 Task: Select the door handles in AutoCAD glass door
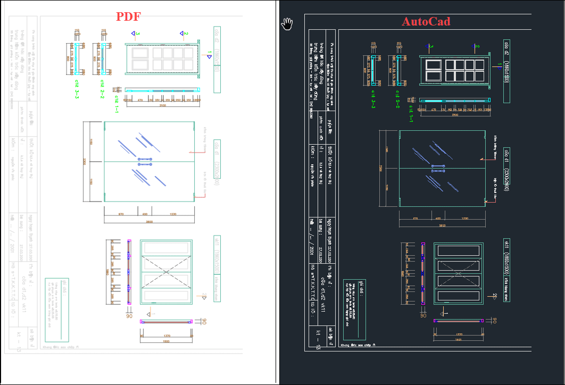point(438,169)
